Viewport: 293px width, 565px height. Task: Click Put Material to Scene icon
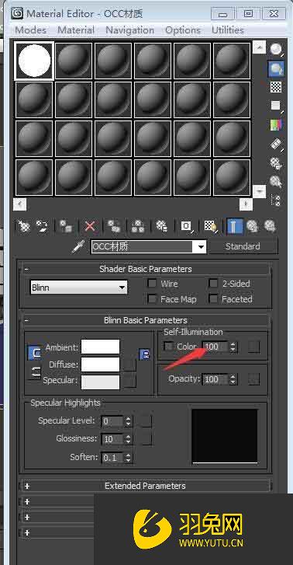pyautogui.click(x=43, y=226)
